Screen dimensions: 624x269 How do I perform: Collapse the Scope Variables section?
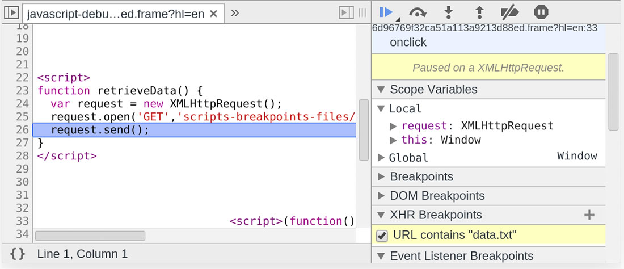pyautogui.click(x=380, y=90)
